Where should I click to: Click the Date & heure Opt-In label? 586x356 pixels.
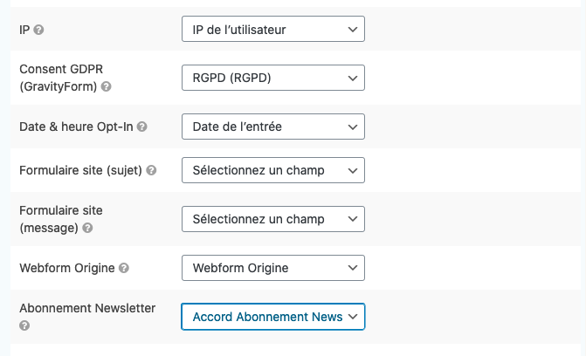pos(76,127)
